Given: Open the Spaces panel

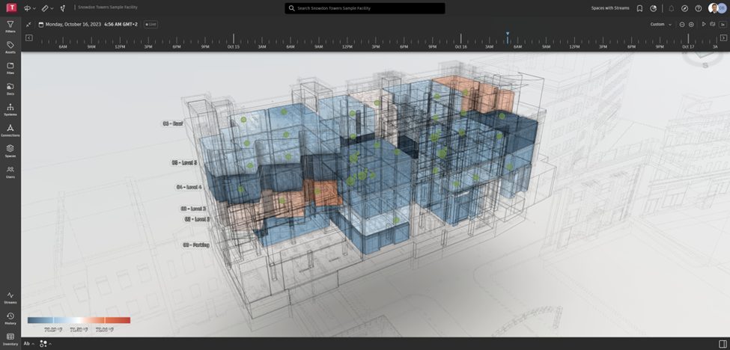Looking at the screenshot, I should 10,151.
